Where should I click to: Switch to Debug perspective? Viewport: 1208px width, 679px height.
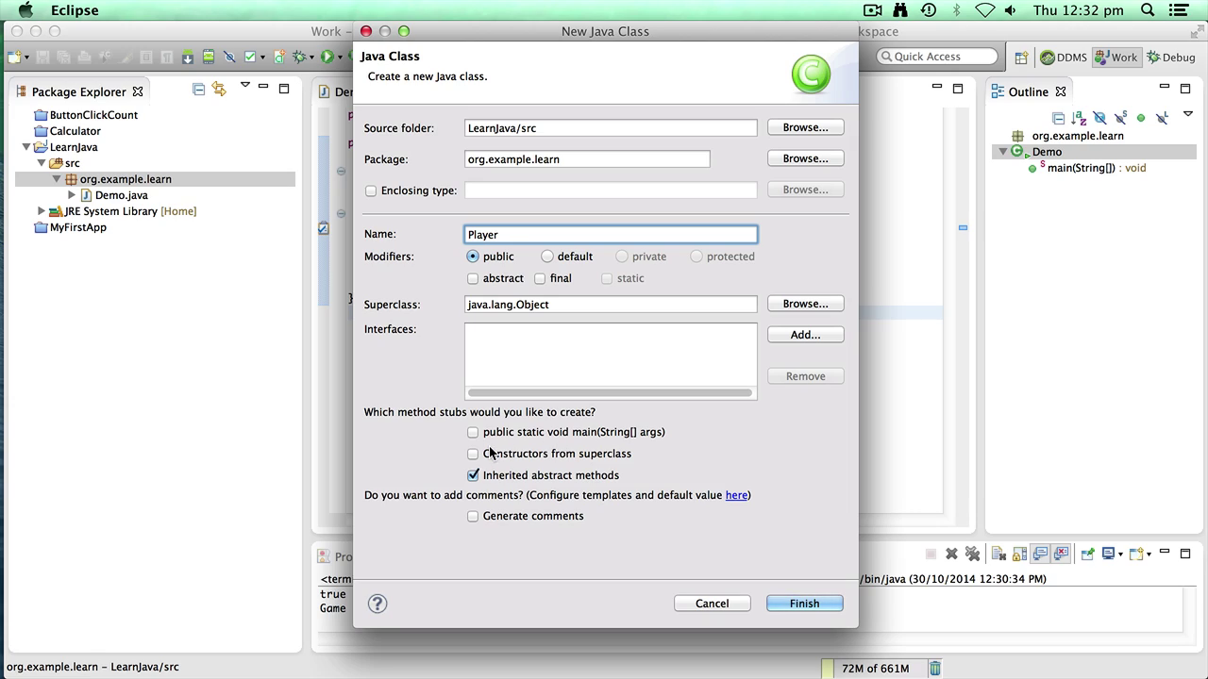tap(1171, 58)
